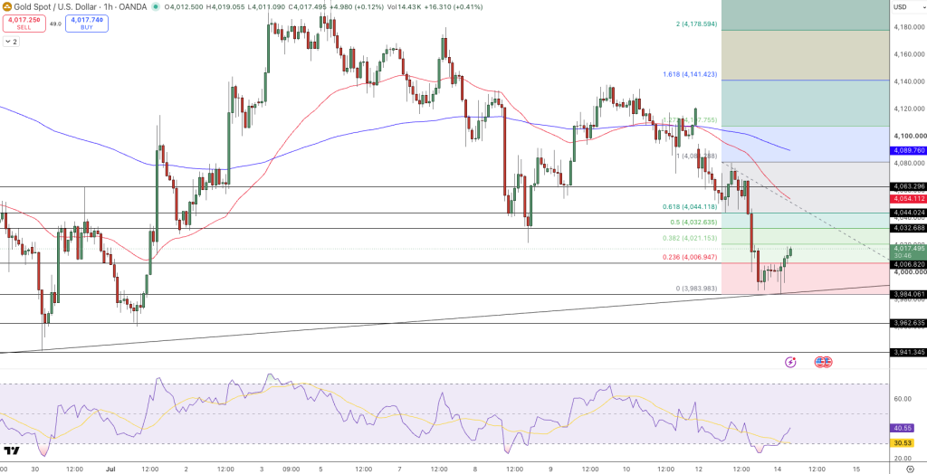Click the BUY 4,017.74 button
Image resolution: width=927 pixels, height=474 pixels.
87,24
